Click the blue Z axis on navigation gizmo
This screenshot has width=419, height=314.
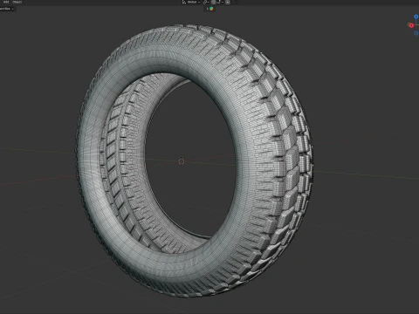coord(416,17)
